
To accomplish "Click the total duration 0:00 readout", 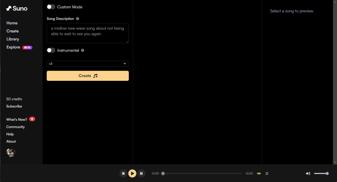I will [249, 173].
